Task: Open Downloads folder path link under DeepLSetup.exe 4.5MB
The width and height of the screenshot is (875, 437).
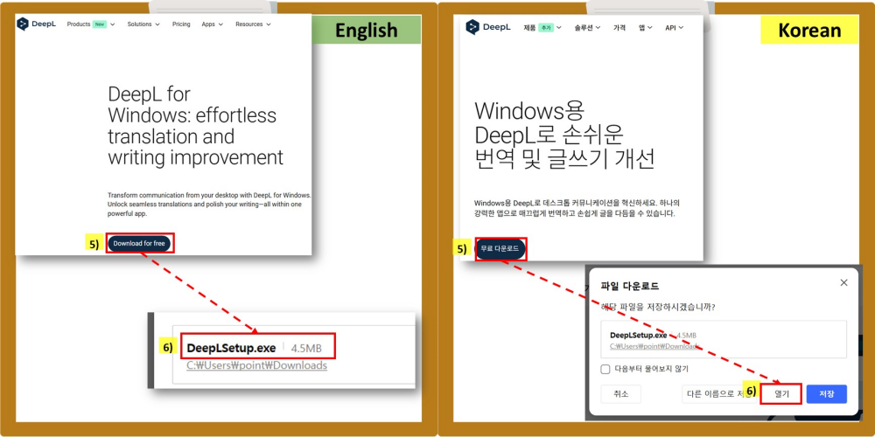Action: [257, 365]
